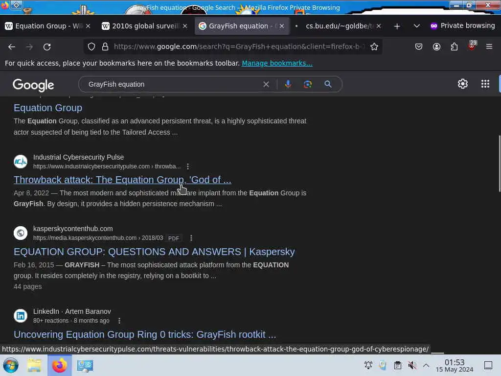Open the Manage bookmarks link

pyautogui.click(x=277, y=63)
